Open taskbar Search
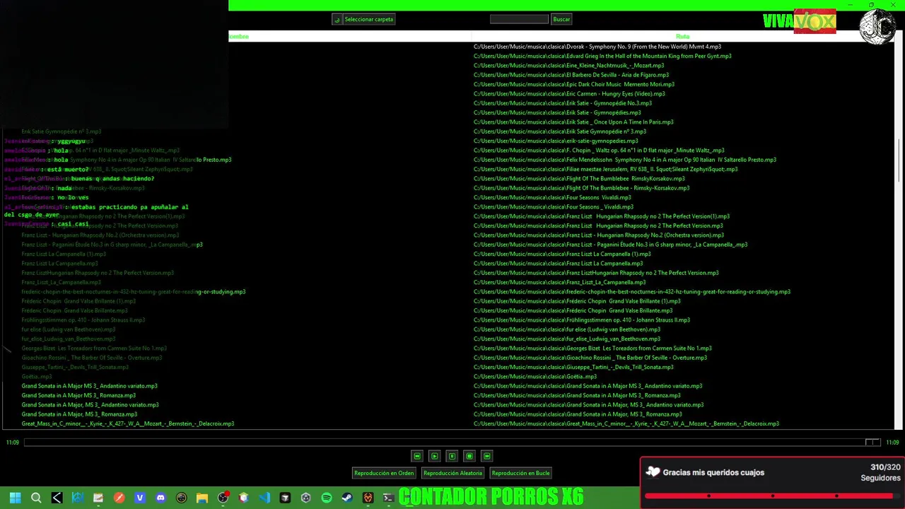Viewport: 905px width, 509px height. (36, 498)
